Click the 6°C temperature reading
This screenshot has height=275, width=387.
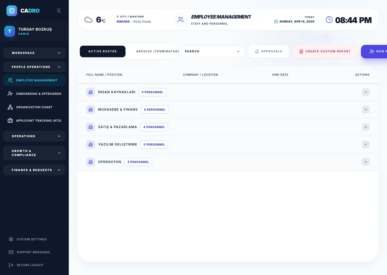(x=101, y=20)
